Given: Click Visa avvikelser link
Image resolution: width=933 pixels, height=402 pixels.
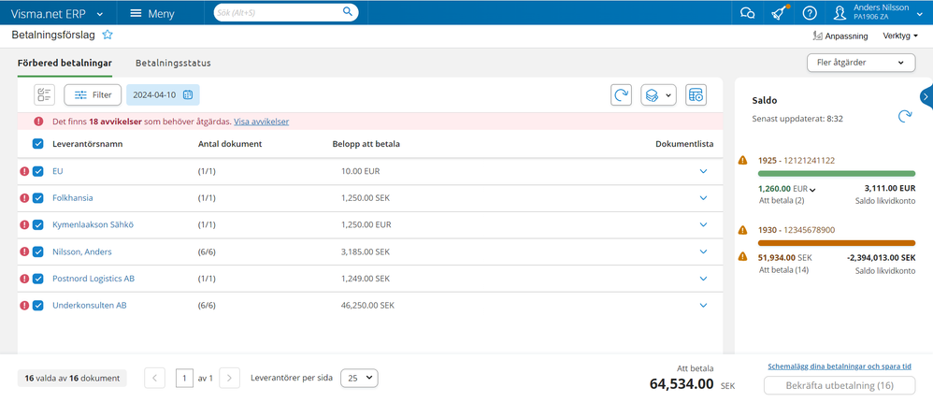Looking at the screenshot, I should (261, 122).
